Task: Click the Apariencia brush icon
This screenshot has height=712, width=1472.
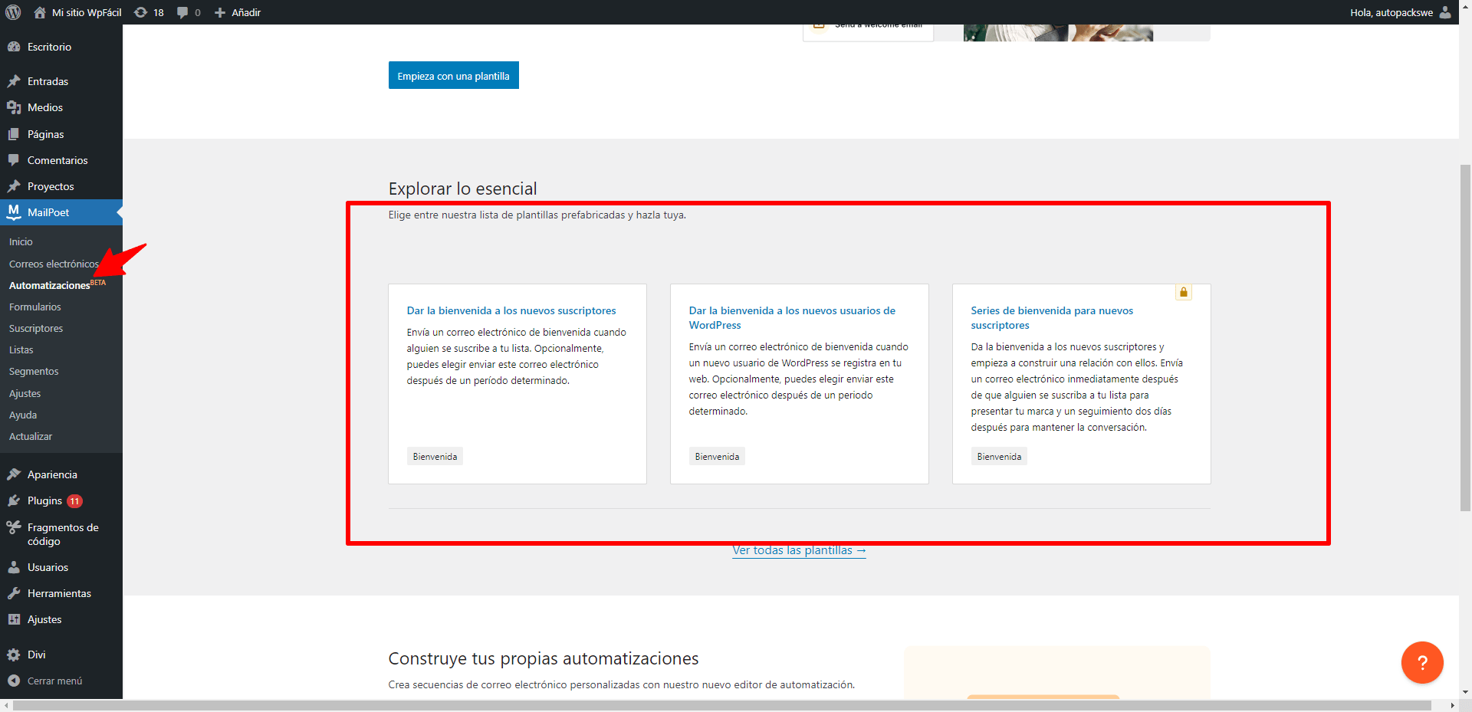Action: tap(14, 474)
